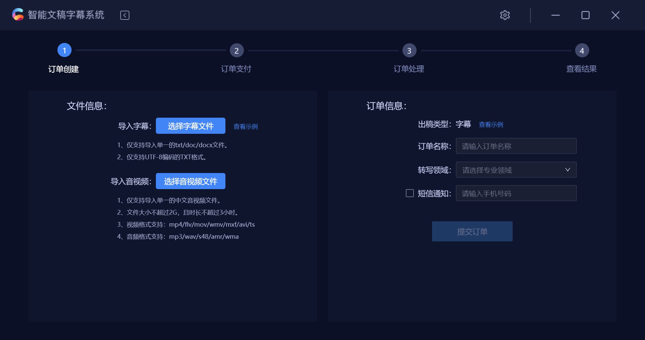This screenshot has width=645, height=340.
Task: Click 选择字幕文件 button
Action: [190, 126]
